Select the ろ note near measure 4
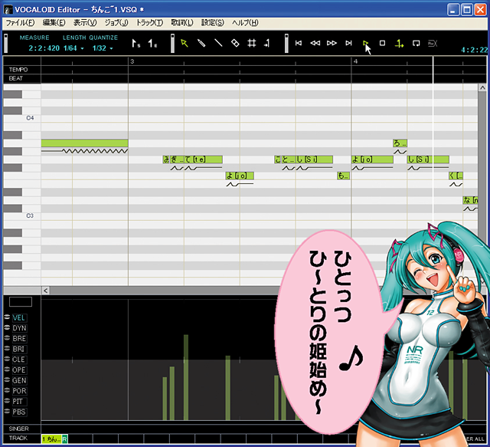Screen dimensions: 490x447 400,143
